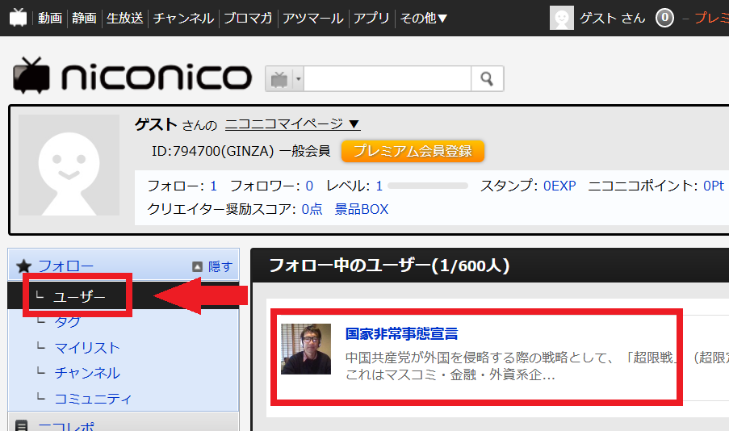Click the followed user description text
Image resolution: width=729 pixels, height=431 pixels.
click(x=537, y=366)
